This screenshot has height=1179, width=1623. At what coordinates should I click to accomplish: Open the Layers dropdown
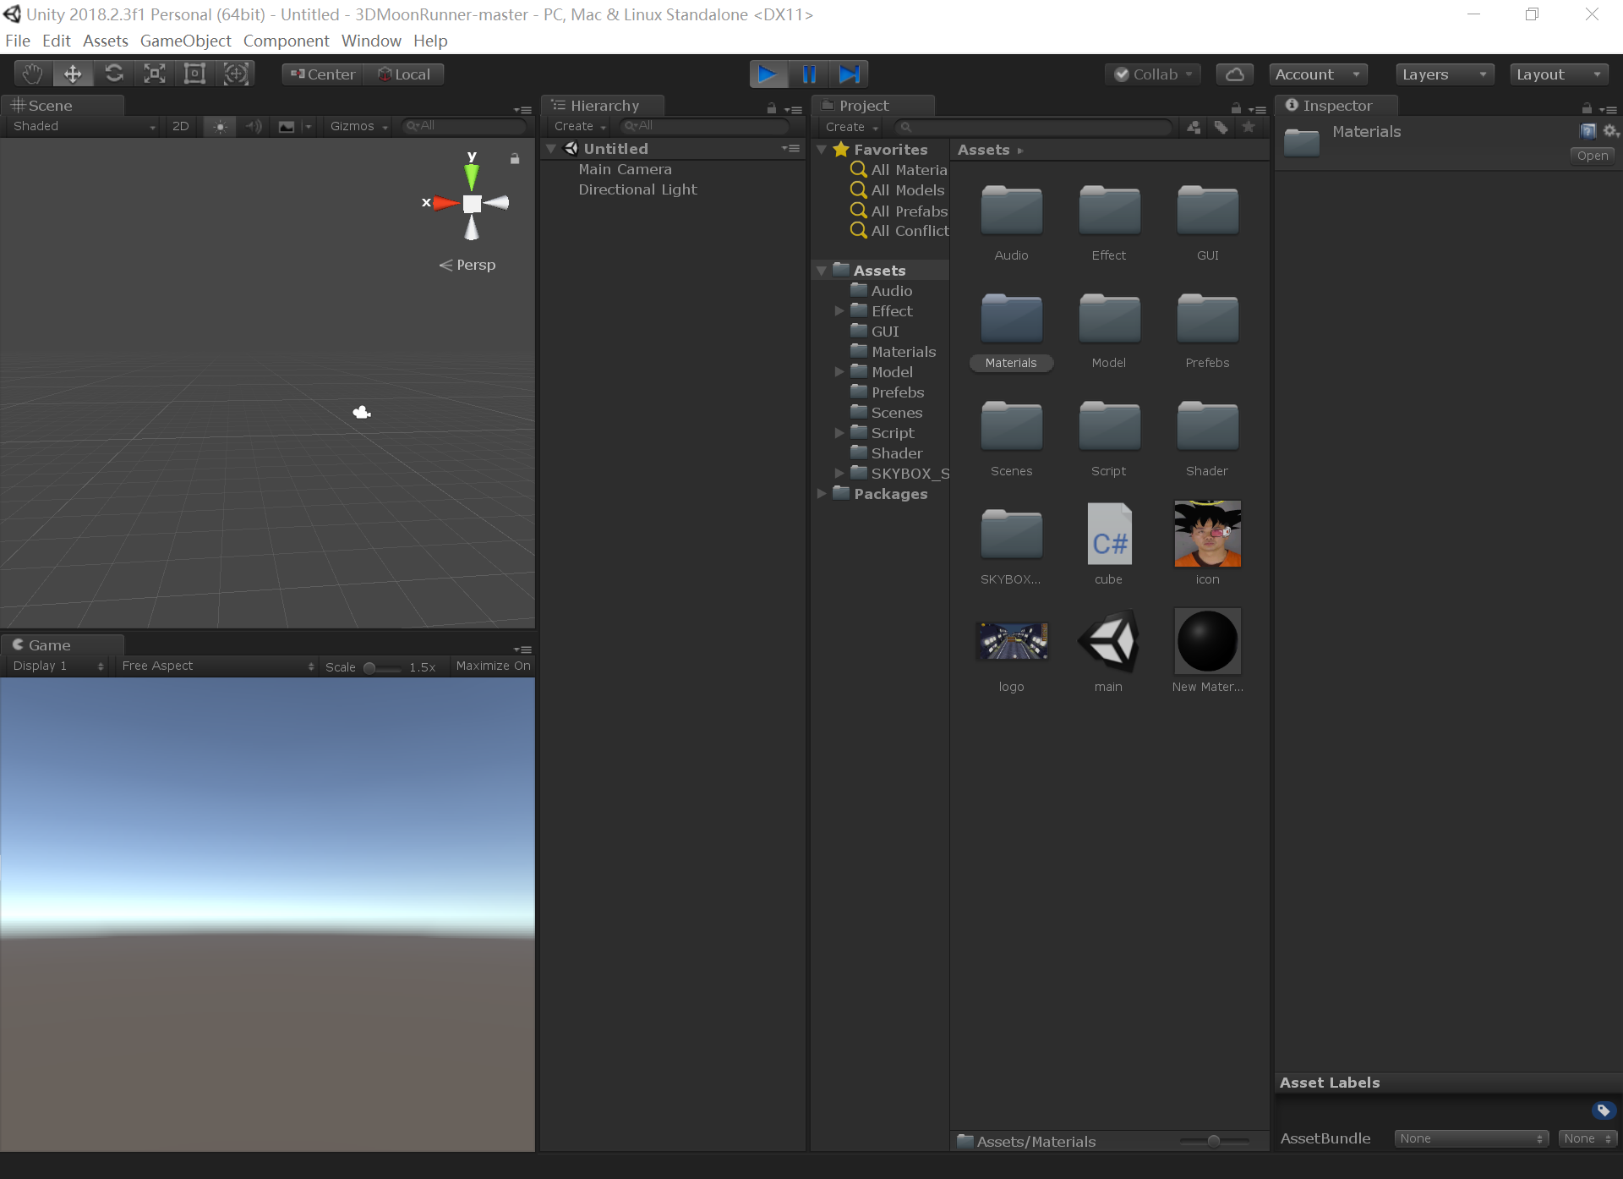[1445, 74]
